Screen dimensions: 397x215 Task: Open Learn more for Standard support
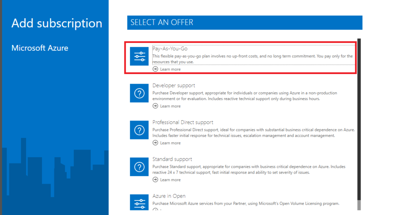tap(170, 180)
